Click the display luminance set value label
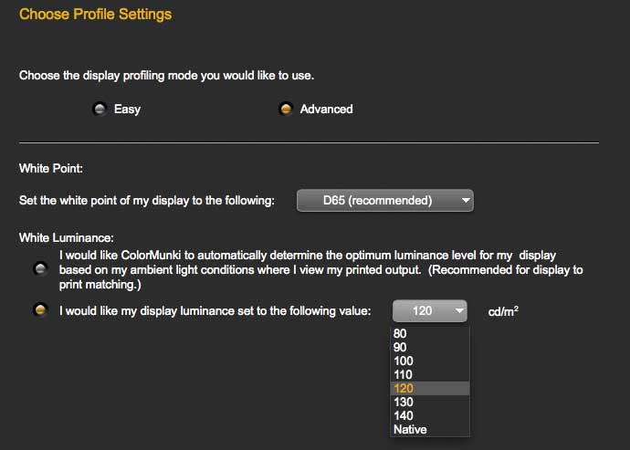630x450 pixels. click(215, 310)
